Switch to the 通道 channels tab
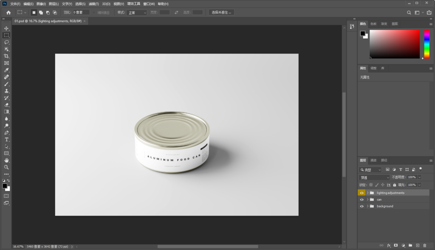 click(373, 160)
